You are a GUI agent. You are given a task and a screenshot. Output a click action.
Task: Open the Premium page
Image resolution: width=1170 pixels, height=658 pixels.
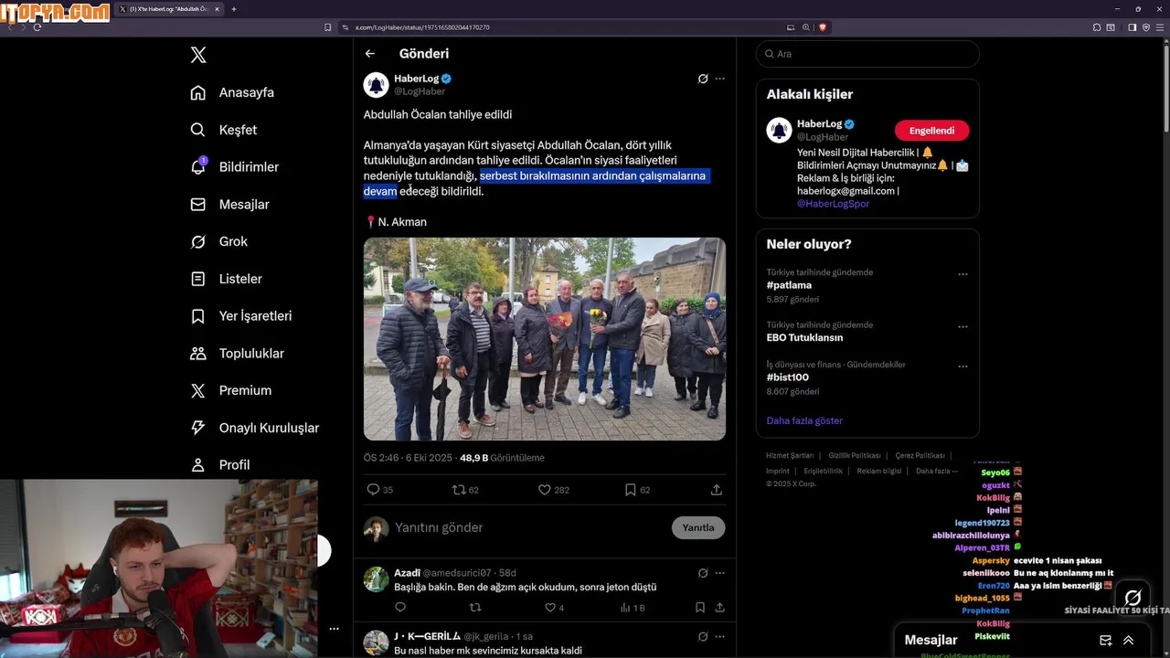(230, 390)
